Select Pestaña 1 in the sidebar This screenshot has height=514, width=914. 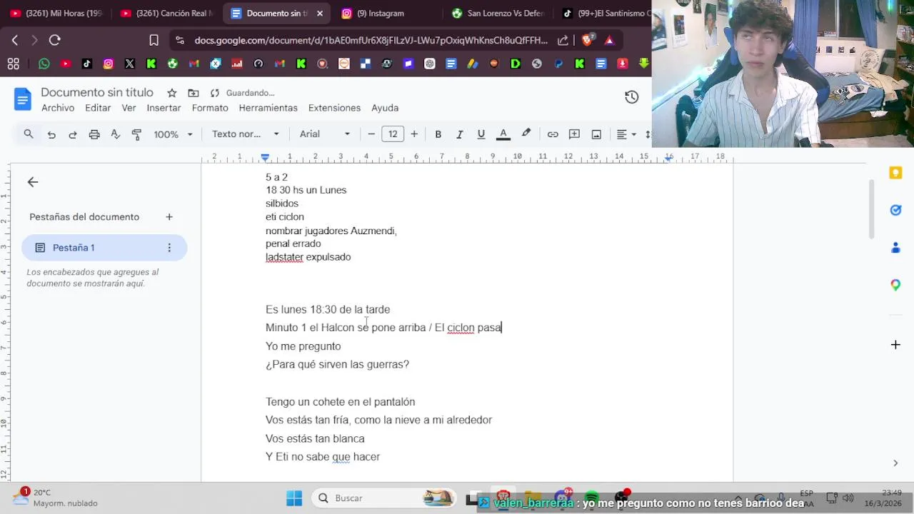coord(104,248)
